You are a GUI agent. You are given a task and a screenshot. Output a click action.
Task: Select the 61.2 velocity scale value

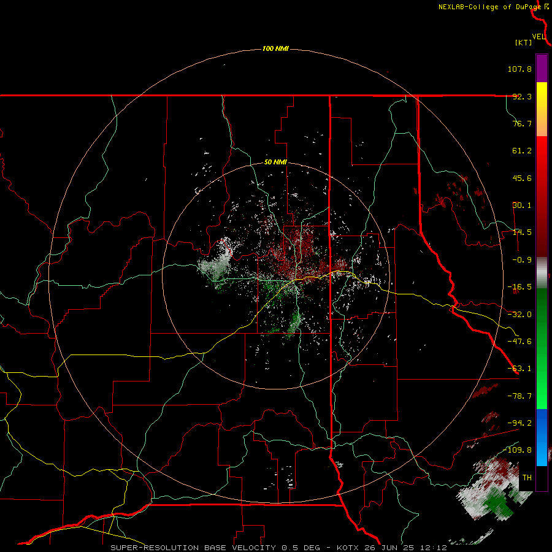tap(522, 151)
